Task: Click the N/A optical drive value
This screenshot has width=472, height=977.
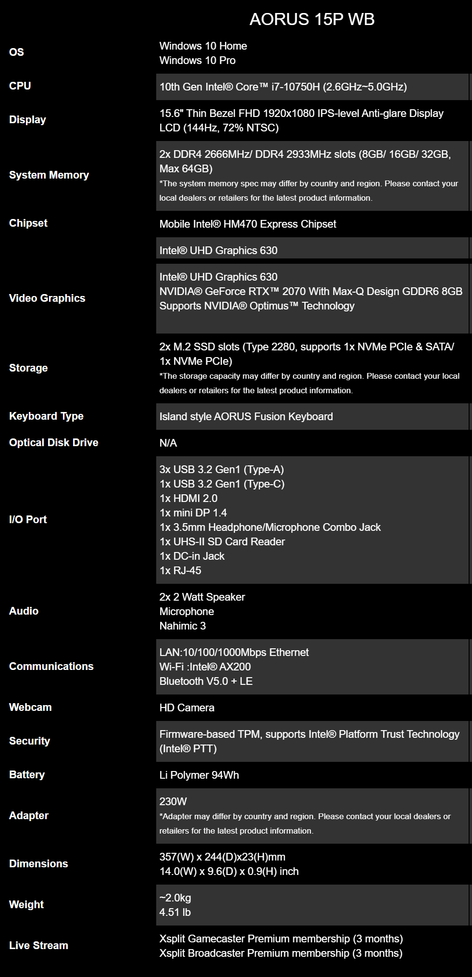Action: coord(168,443)
